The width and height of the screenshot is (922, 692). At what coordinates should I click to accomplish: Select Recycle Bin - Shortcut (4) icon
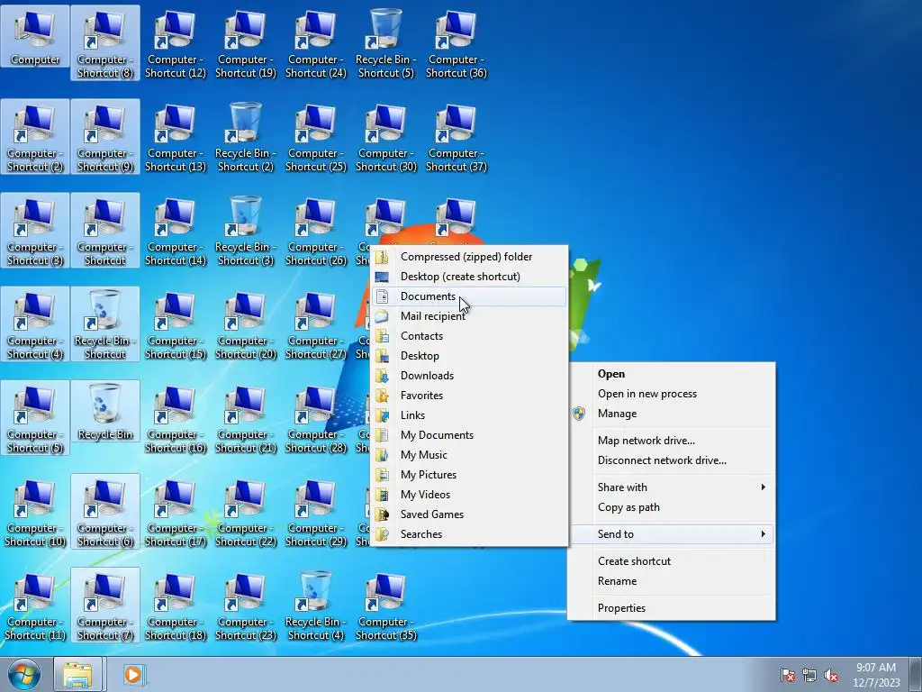(316, 605)
